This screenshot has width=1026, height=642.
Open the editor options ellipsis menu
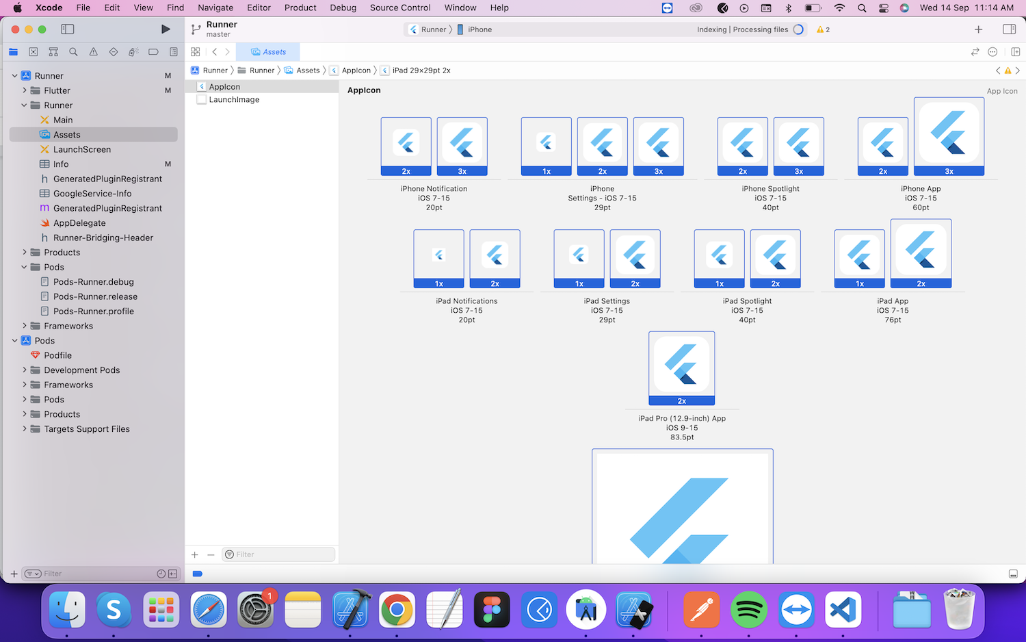point(993,52)
